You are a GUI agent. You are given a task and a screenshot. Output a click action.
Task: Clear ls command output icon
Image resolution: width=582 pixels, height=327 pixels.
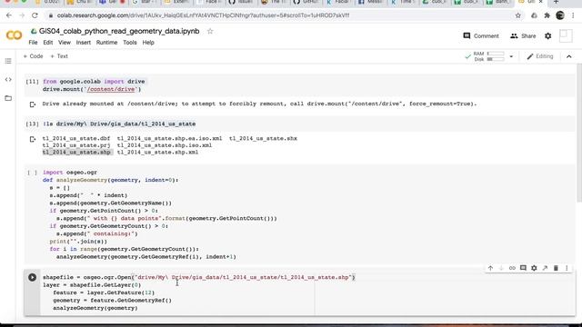coord(33,139)
